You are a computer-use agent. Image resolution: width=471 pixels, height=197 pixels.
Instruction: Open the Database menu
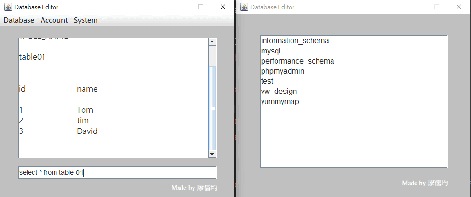[19, 20]
